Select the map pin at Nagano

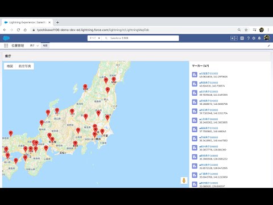pos(72,112)
